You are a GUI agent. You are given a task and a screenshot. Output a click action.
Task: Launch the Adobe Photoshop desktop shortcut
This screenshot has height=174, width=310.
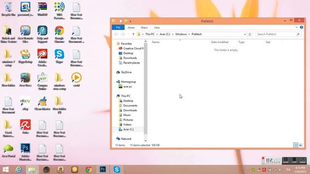25,152
